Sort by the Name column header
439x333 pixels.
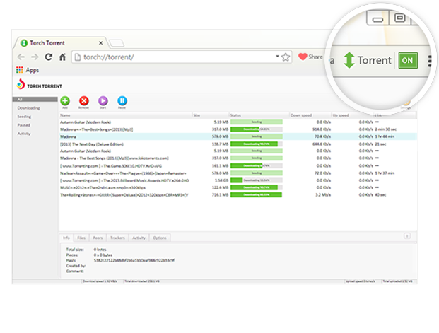coord(125,115)
